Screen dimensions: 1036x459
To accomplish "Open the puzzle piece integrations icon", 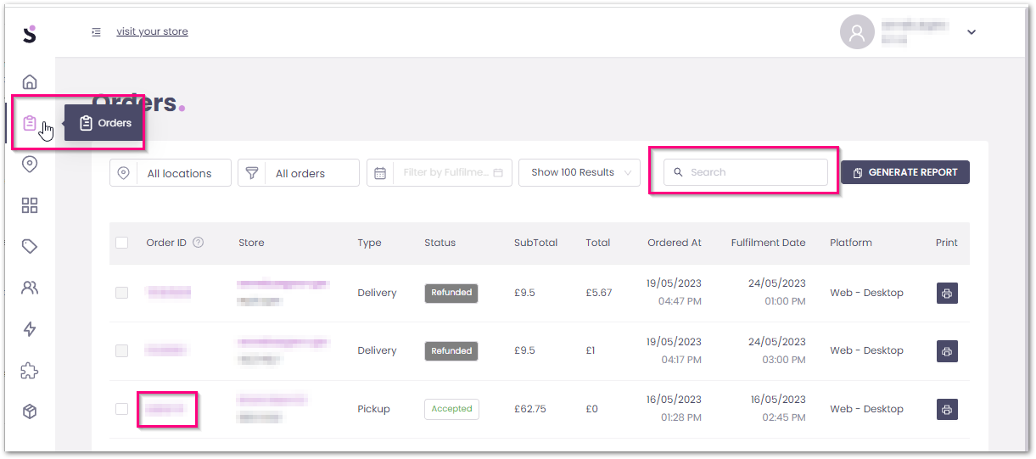I will click(30, 371).
